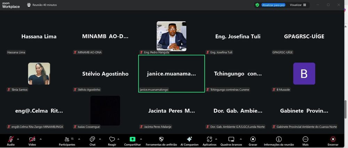The image size is (348, 148).
Task: Click Encerrar to end the meeting
Action: click(333, 140)
